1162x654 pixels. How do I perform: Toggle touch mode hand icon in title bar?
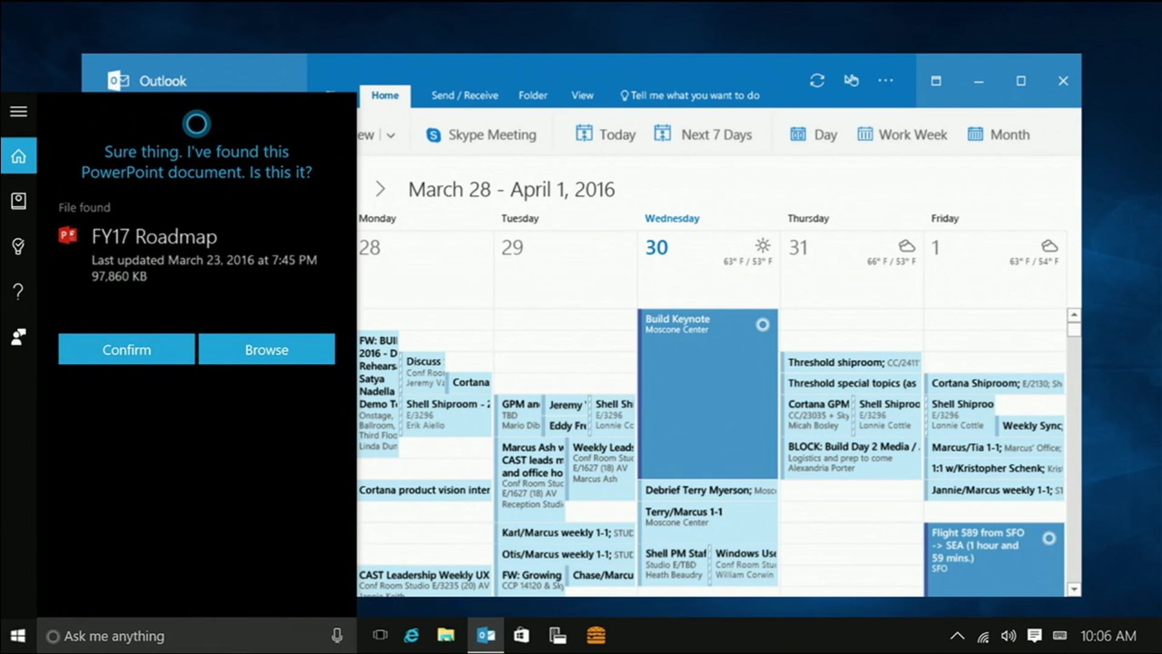(852, 81)
